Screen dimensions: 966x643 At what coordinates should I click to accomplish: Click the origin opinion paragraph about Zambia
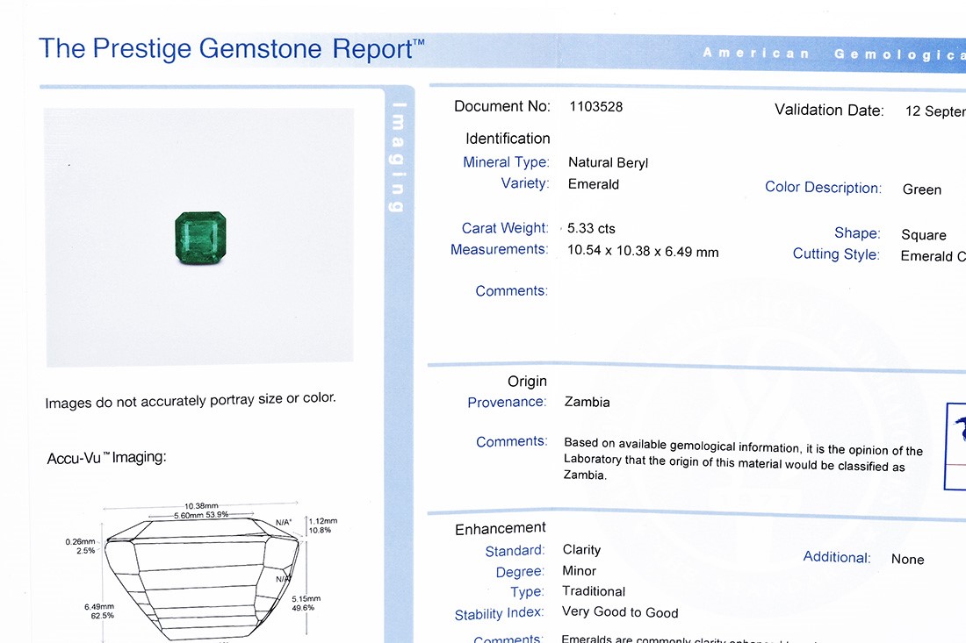(743, 459)
